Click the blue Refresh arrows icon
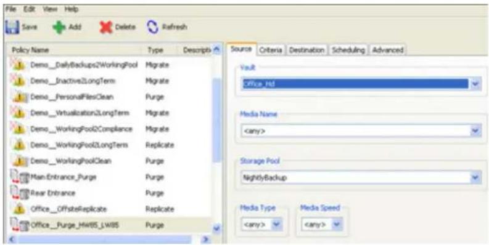The image size is (489, 245). point(152,27)
